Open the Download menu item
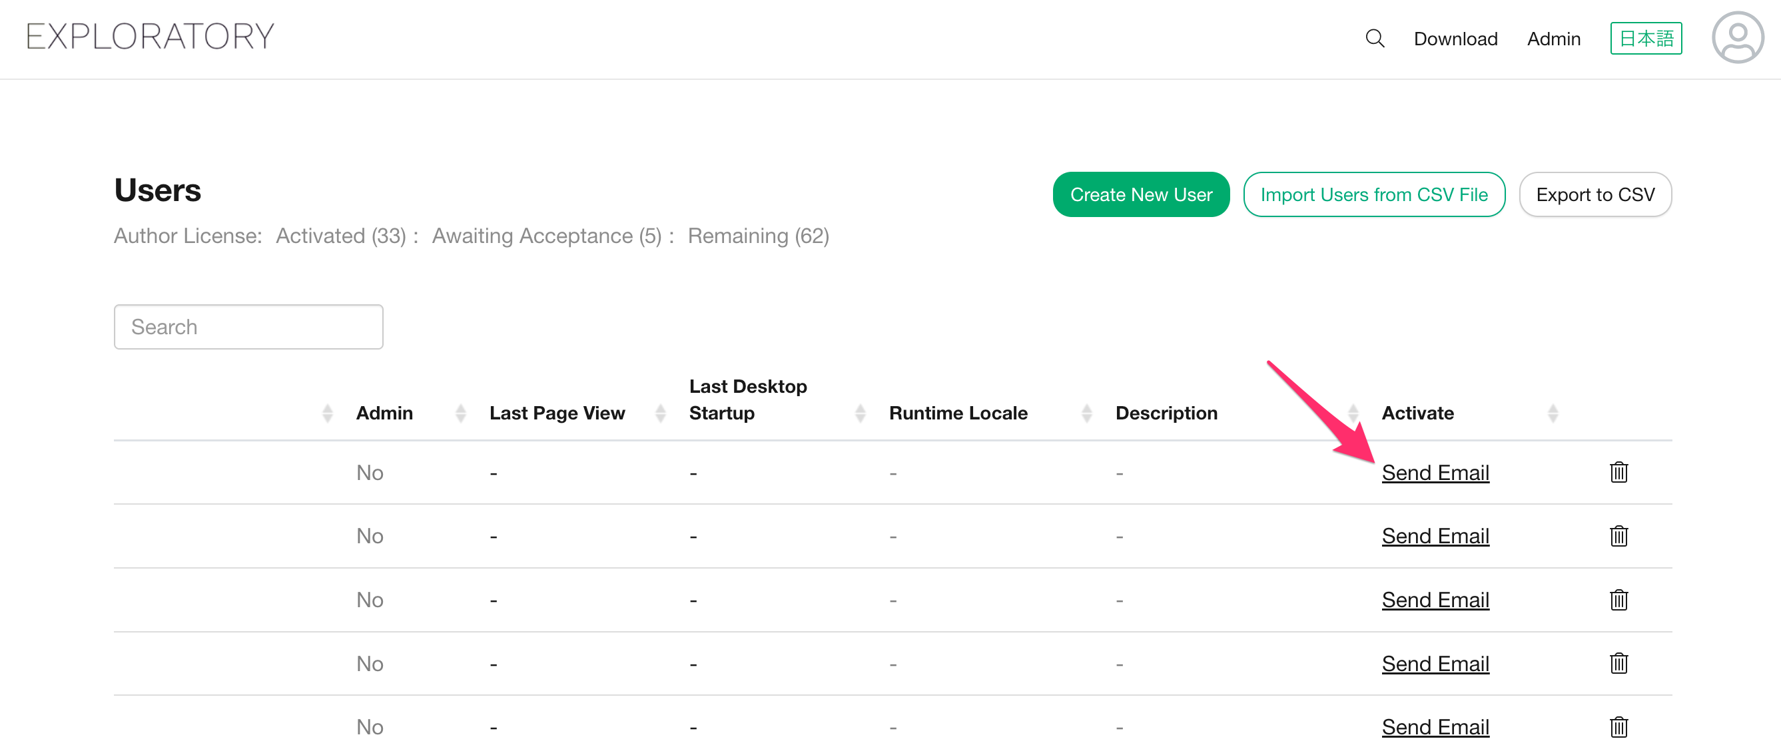Image resolution: width=1781 pixels, height=751 pixels. (1455, 39)
